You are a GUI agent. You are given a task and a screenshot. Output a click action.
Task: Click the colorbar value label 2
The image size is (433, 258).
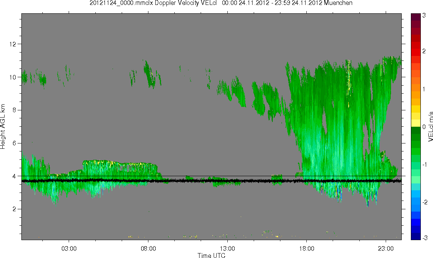[x=424, y=51]
